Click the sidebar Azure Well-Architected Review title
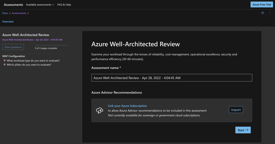This screenshot has height=144, width=275. tap(26, 35)
